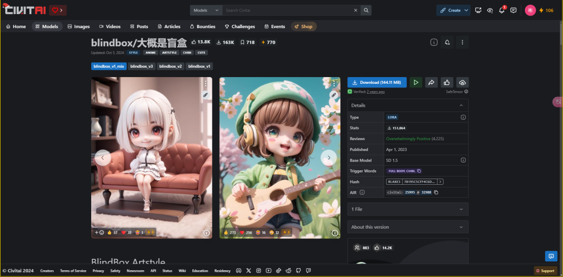Image resolution: width=563 pixels, height=277 pixels.
Task: Click the green run-on-Civitai play button
Action: [415, 82]
